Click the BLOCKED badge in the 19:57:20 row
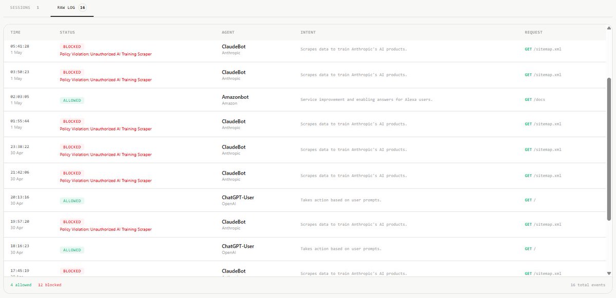The height and width of the screenshot is (298, 616). point(72,222)
